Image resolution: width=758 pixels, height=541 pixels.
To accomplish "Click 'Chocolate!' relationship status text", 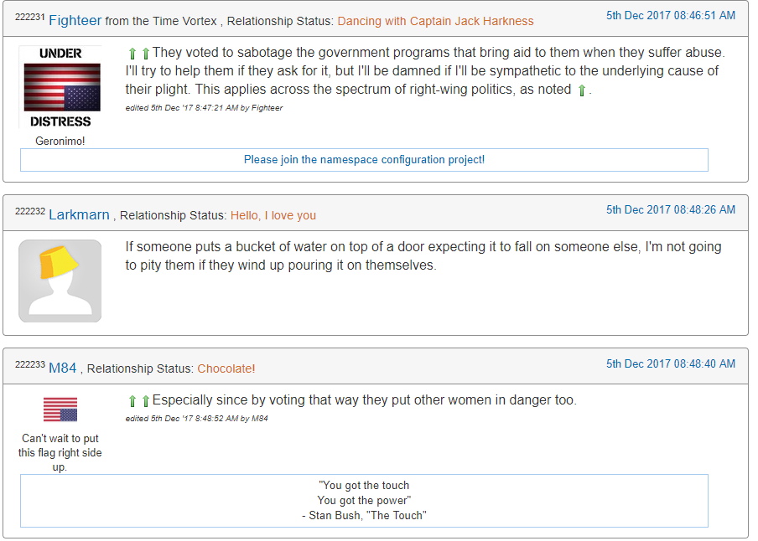I will pos(226,368).
